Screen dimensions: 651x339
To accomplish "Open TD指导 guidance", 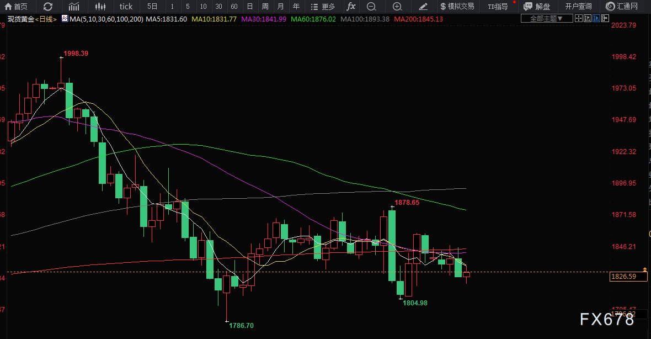I will [x=498, y=6].
